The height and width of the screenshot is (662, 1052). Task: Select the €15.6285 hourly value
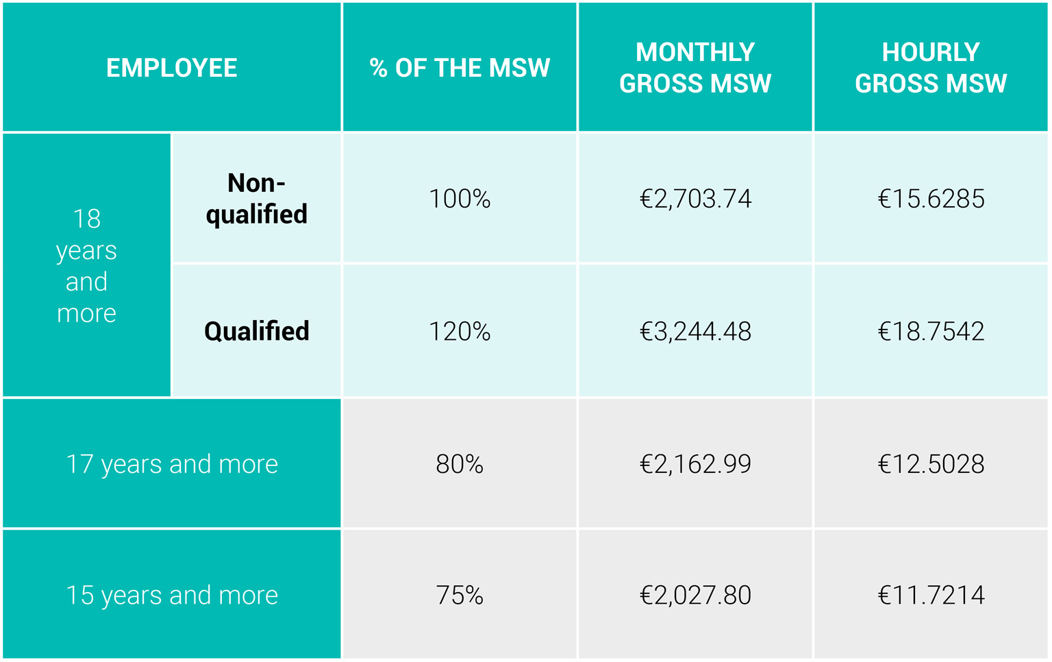pyautogui.click(x=931, y=199)
